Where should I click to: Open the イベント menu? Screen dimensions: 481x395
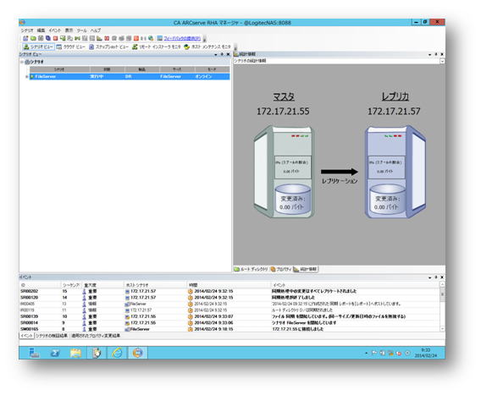pos(55,30)
